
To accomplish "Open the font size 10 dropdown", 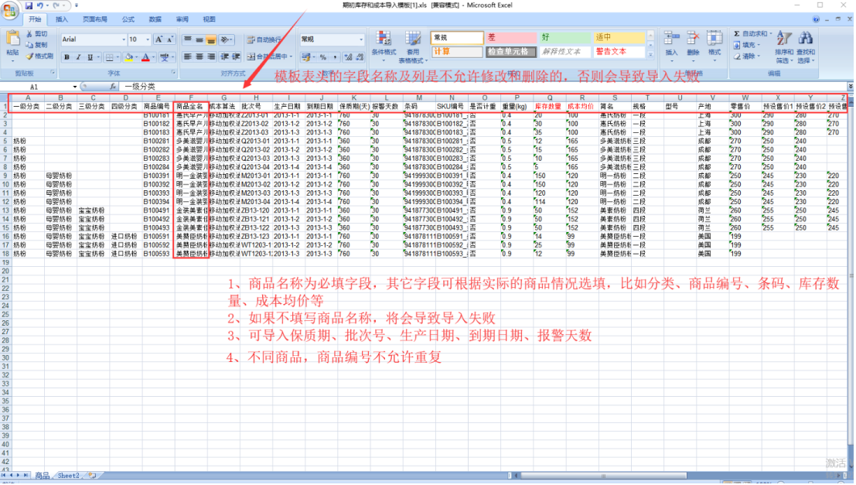I will 148,39.
